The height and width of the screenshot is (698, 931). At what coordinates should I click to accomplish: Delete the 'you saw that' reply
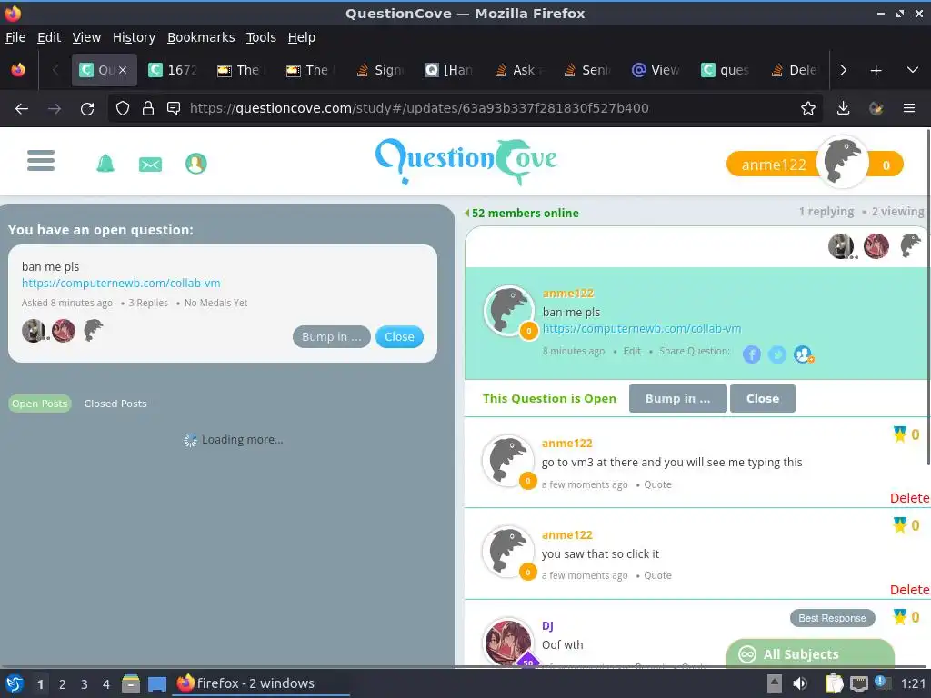[x=909, y=589]
